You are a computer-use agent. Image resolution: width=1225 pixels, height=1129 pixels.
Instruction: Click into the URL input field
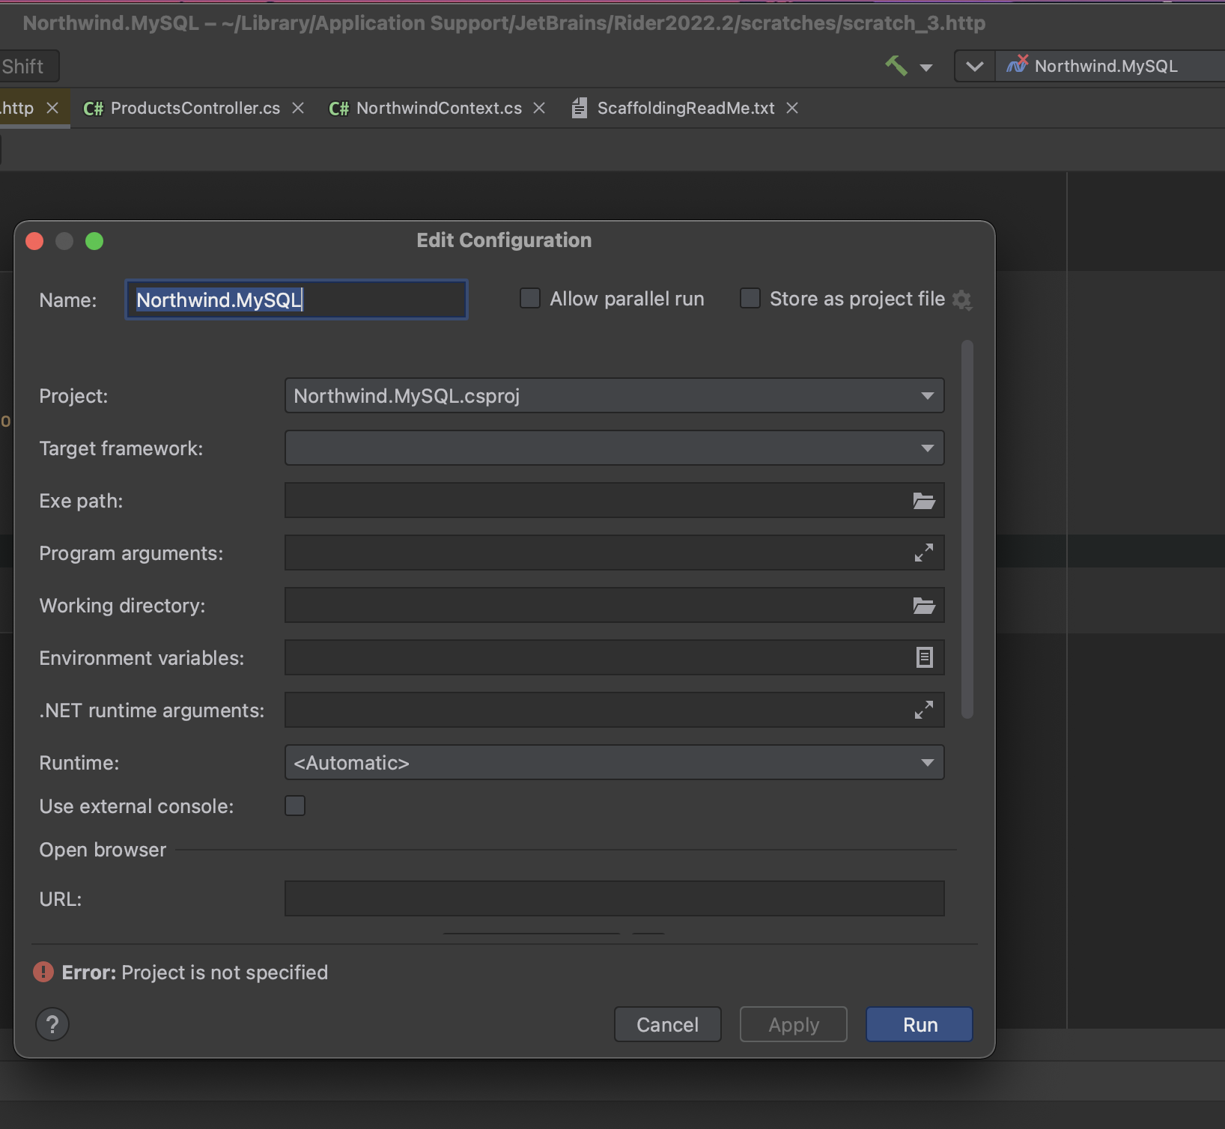pos(614,898)
